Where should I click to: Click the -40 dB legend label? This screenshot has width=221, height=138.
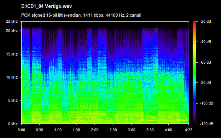coord(205,42)
